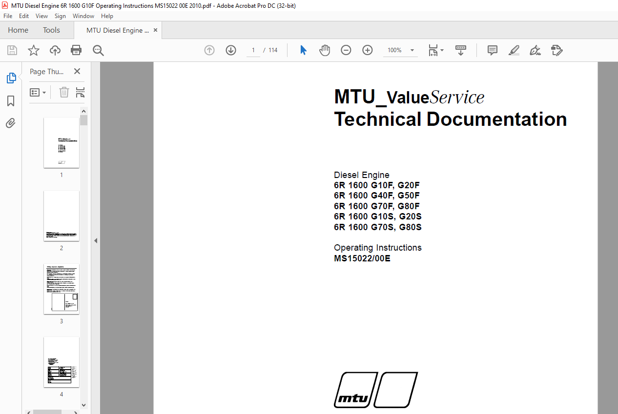The width and height of the screenshot is (618, 414).
Task: Click the 'Diesel Engine' text line
Action: click(362, 175)
